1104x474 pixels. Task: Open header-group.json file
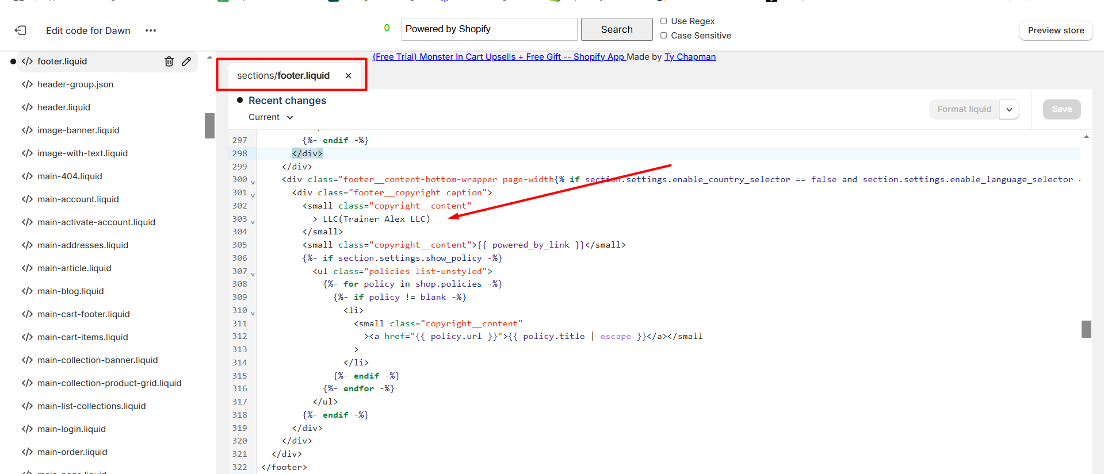coord(75,84)
